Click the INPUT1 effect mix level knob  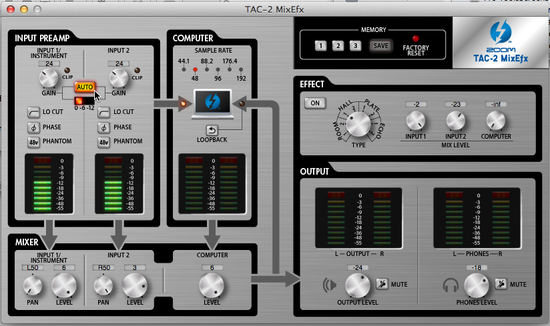click(416, 121)
